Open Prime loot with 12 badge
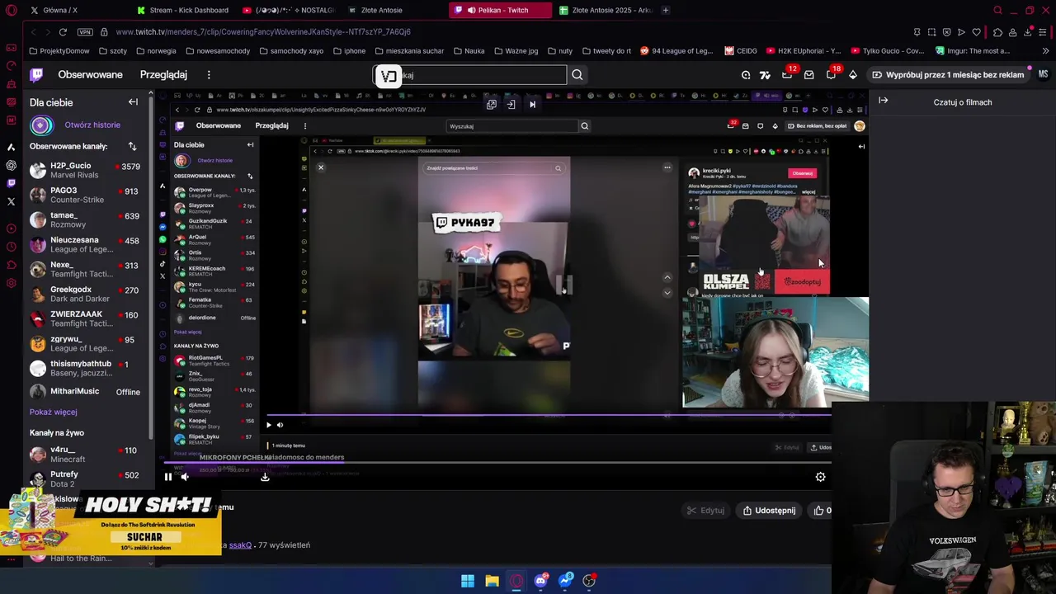This screenshot has width=1056, height=594. click(x=787, y=74)
